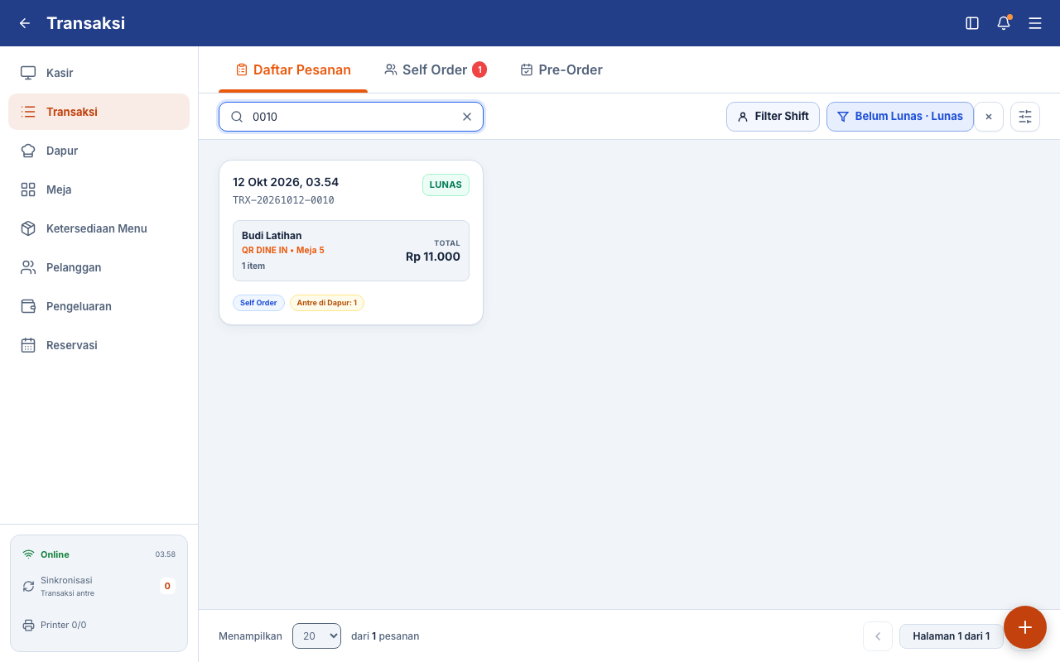This screenshot has height=662, width=1060.
Task: Open order card TRX-20261012-0010
Action: [351, 242]
